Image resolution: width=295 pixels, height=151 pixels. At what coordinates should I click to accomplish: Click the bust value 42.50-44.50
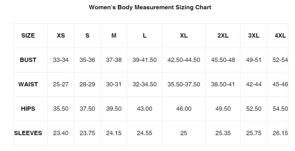pyautogui.click(x=184, y=60)
